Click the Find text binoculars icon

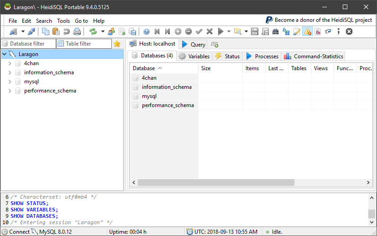pos(276,31)
